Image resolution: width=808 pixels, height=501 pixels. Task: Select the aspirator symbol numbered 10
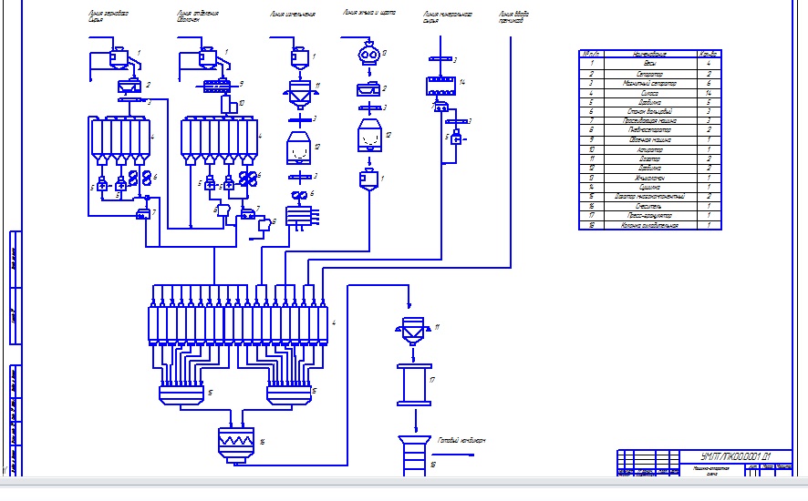pos(228,105)
